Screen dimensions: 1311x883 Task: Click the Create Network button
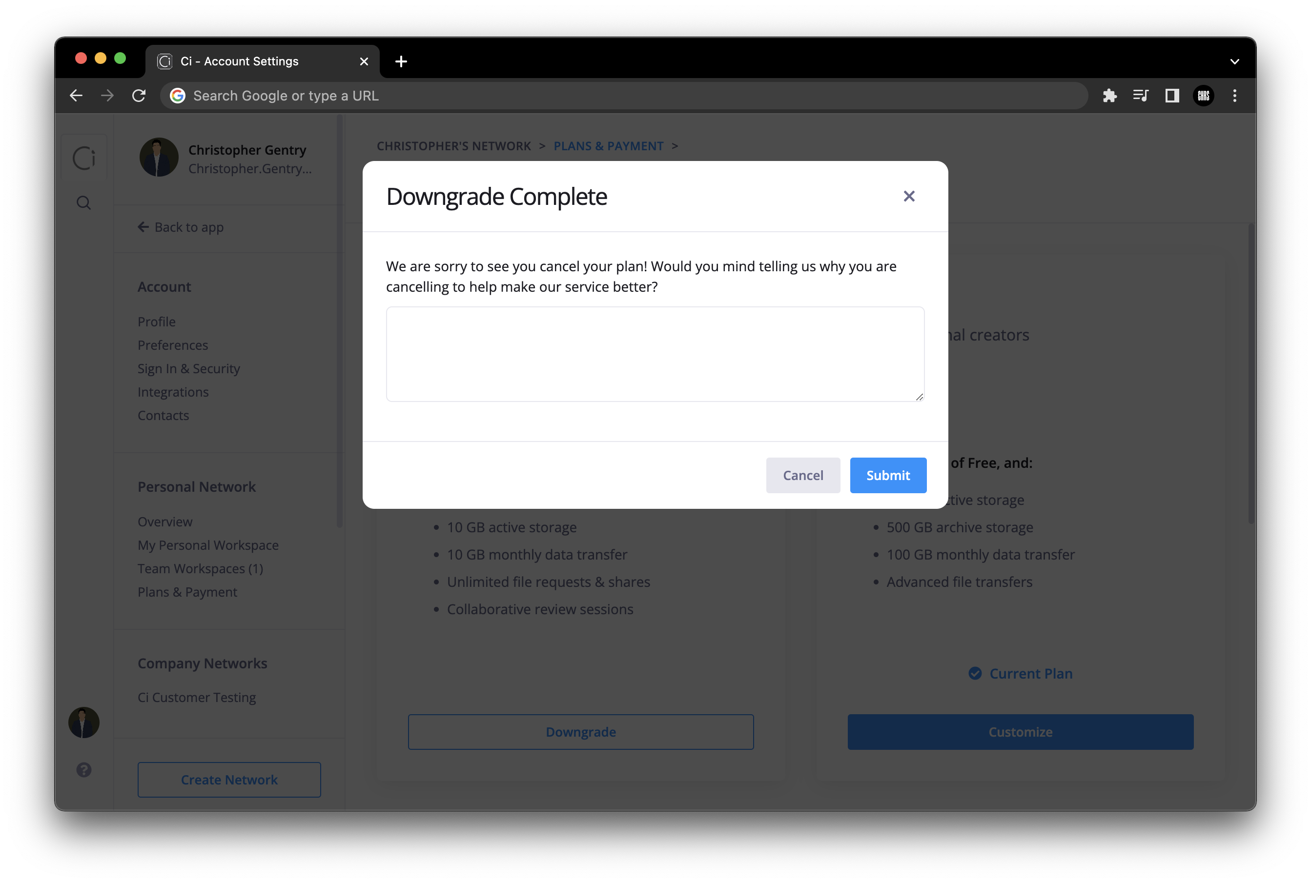point(229,780)
